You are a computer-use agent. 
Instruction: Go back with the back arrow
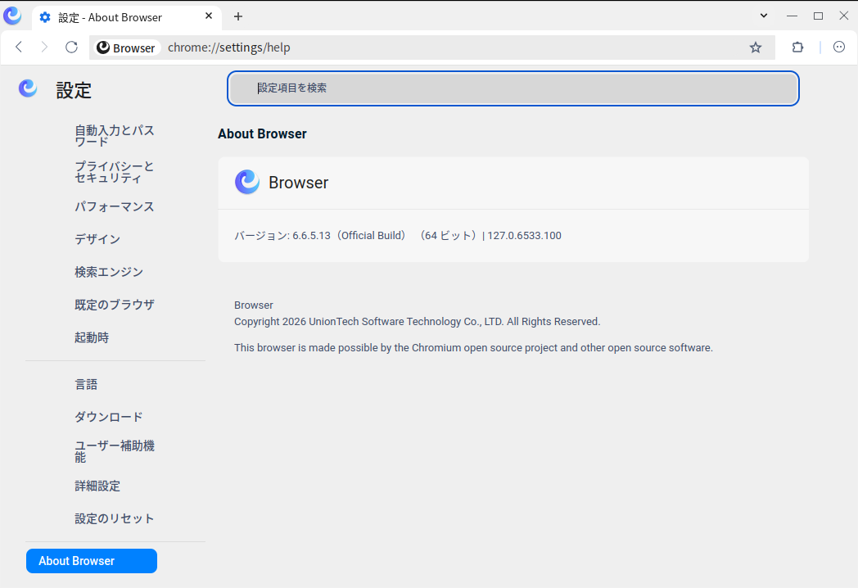pyautogui.click(x=19, y=47)
